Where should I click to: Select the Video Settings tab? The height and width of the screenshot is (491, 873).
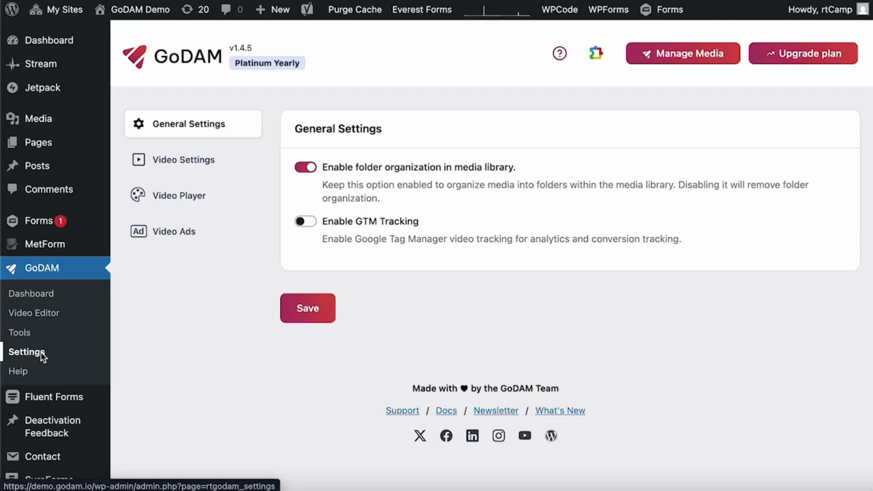point(193,160)
